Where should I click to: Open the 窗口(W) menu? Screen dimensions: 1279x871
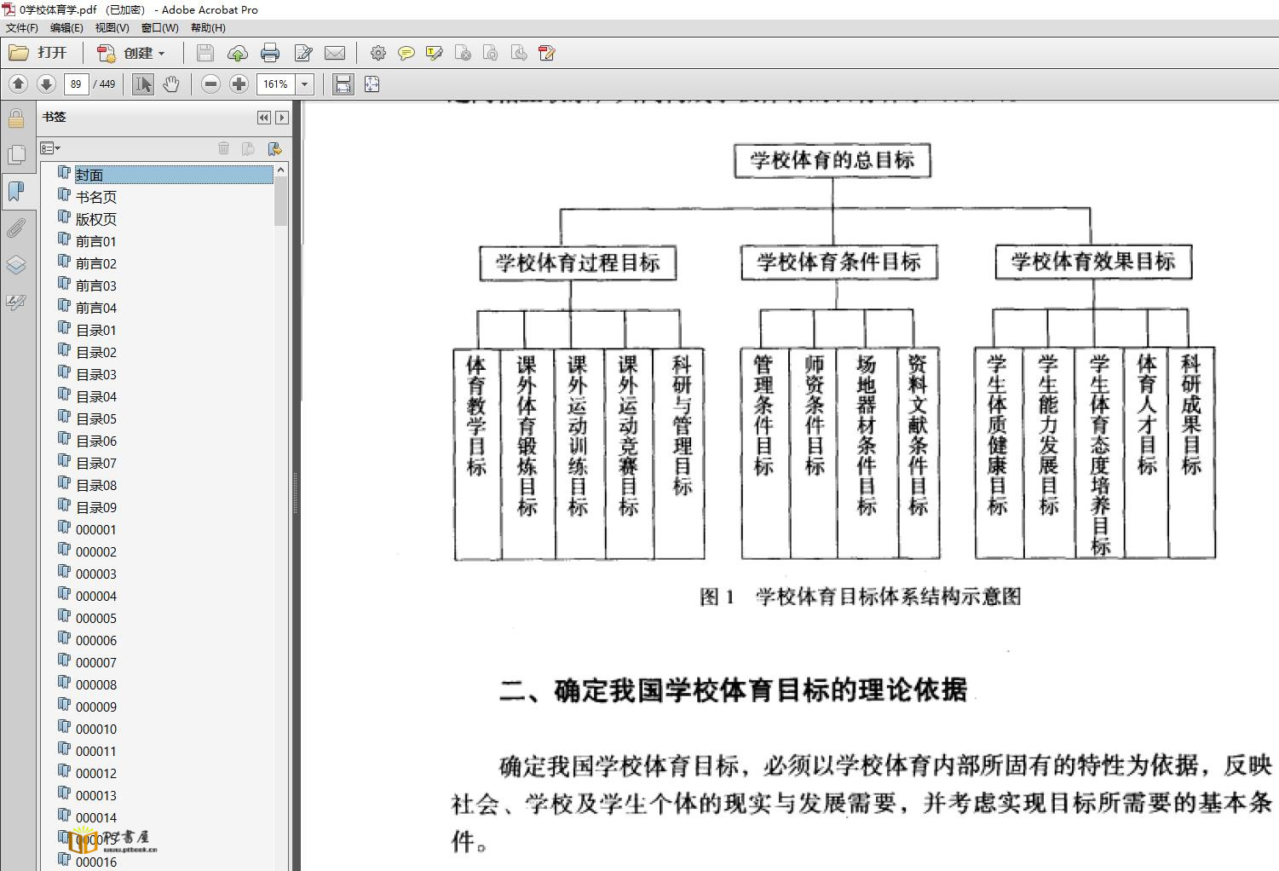point(159,27)
